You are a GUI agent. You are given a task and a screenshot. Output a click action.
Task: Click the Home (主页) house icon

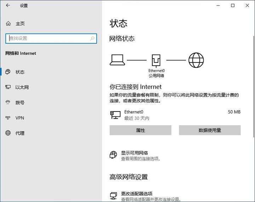tap(8, 23)
